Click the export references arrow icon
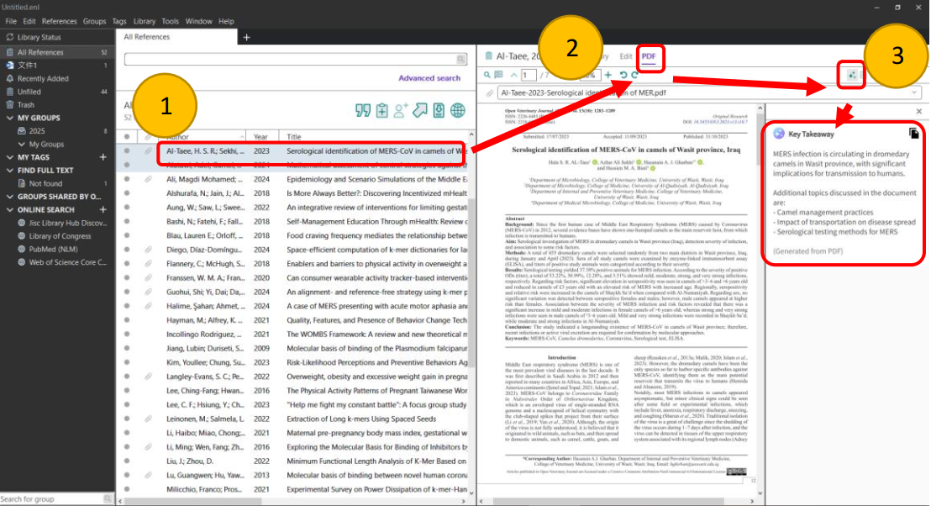Image resolution: width=931 pixels, height=506 pixels. [x=420, y=110]
